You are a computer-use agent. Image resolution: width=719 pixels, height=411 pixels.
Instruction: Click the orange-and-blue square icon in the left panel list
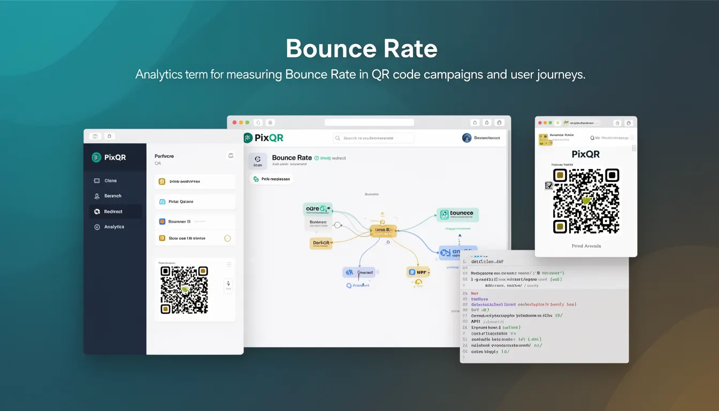click(x=162, y=222)
